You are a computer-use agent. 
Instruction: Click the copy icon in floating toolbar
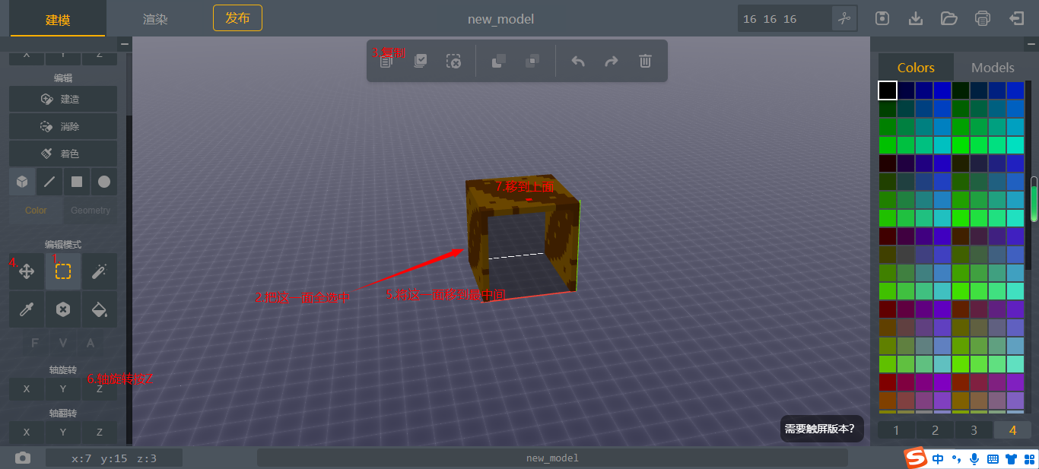click(x=386, y=62)
